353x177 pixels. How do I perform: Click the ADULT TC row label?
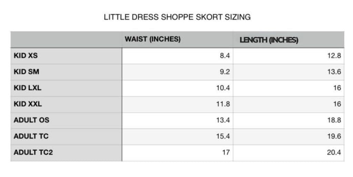31,136
